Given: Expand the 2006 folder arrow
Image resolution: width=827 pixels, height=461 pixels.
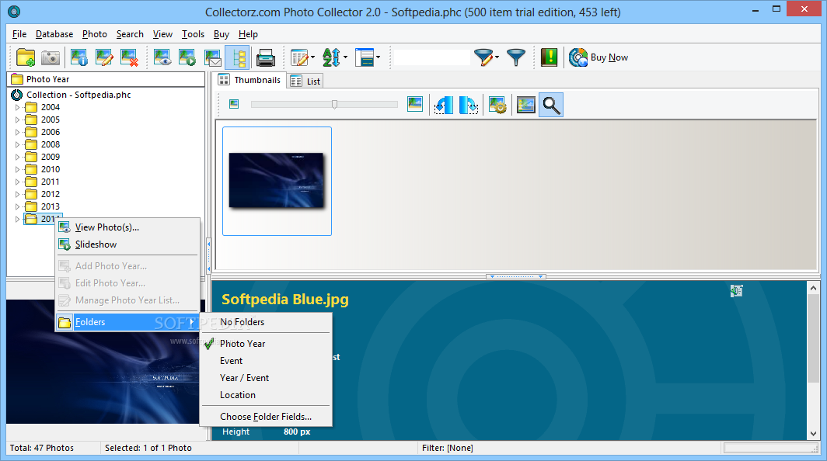Looking at the screenshot, I should coord(17,132).
